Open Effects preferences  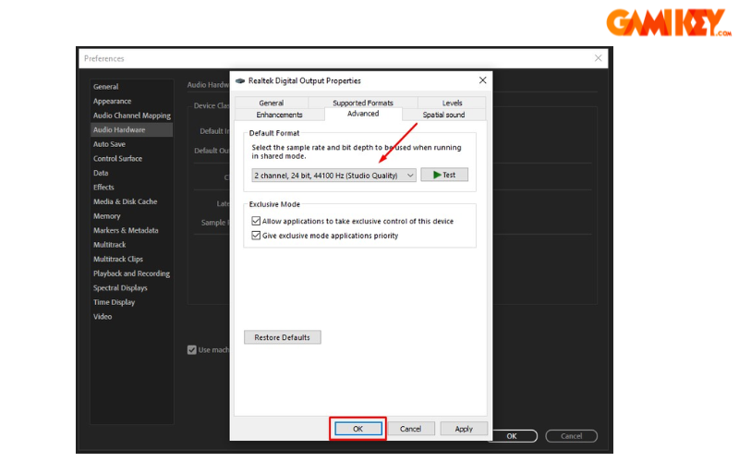[103, 188]
